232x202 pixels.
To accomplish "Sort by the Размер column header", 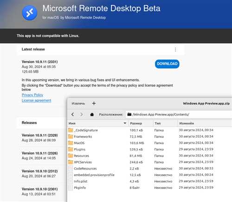I will pyautogui.click(x=136, y=123).
